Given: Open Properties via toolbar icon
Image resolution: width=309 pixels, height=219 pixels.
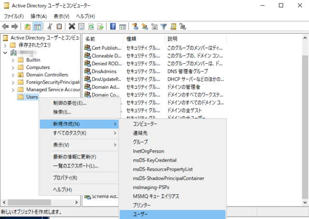Looking at the screenshot, I should (81, 27).
